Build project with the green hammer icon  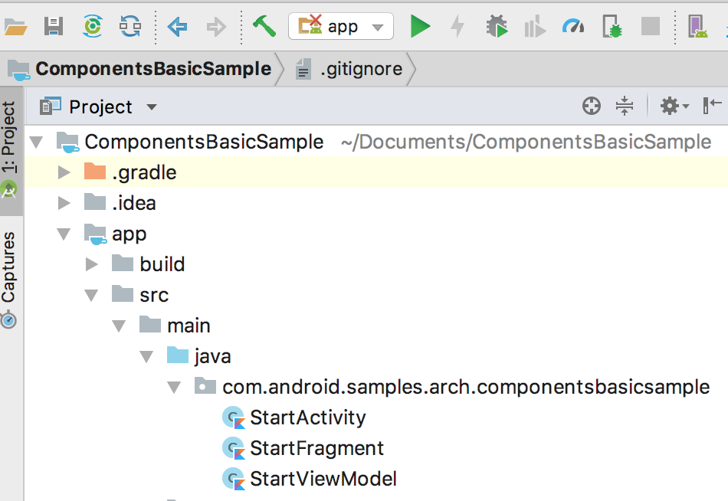[x=264, y=25]
